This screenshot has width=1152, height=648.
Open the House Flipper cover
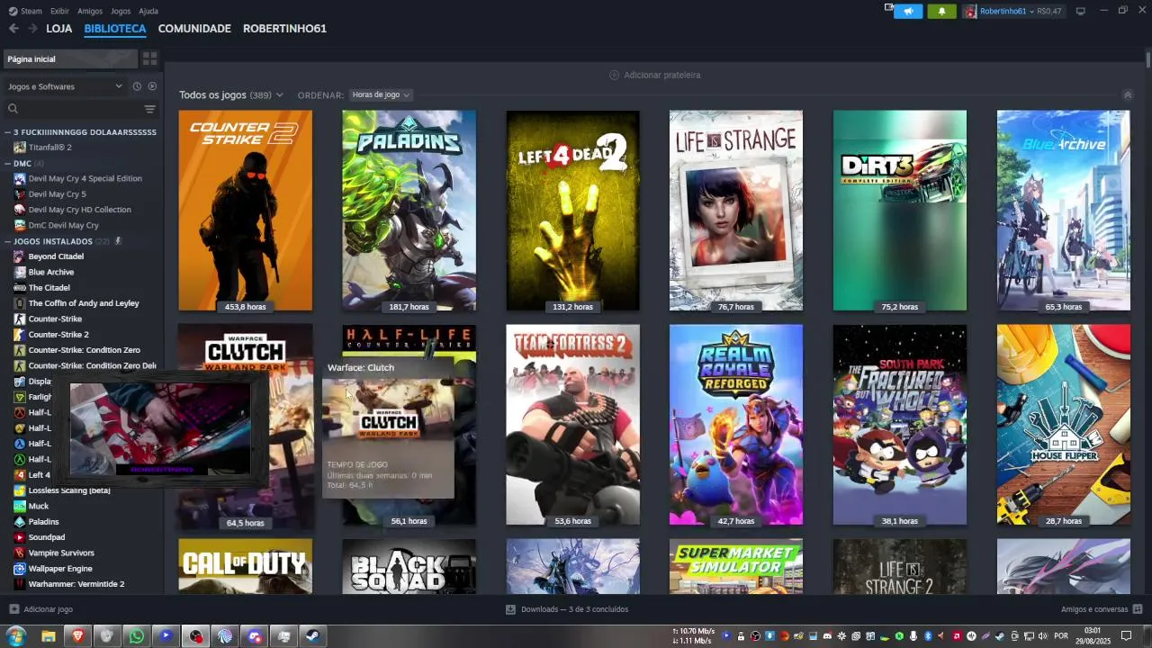(x=1064, y=425)
